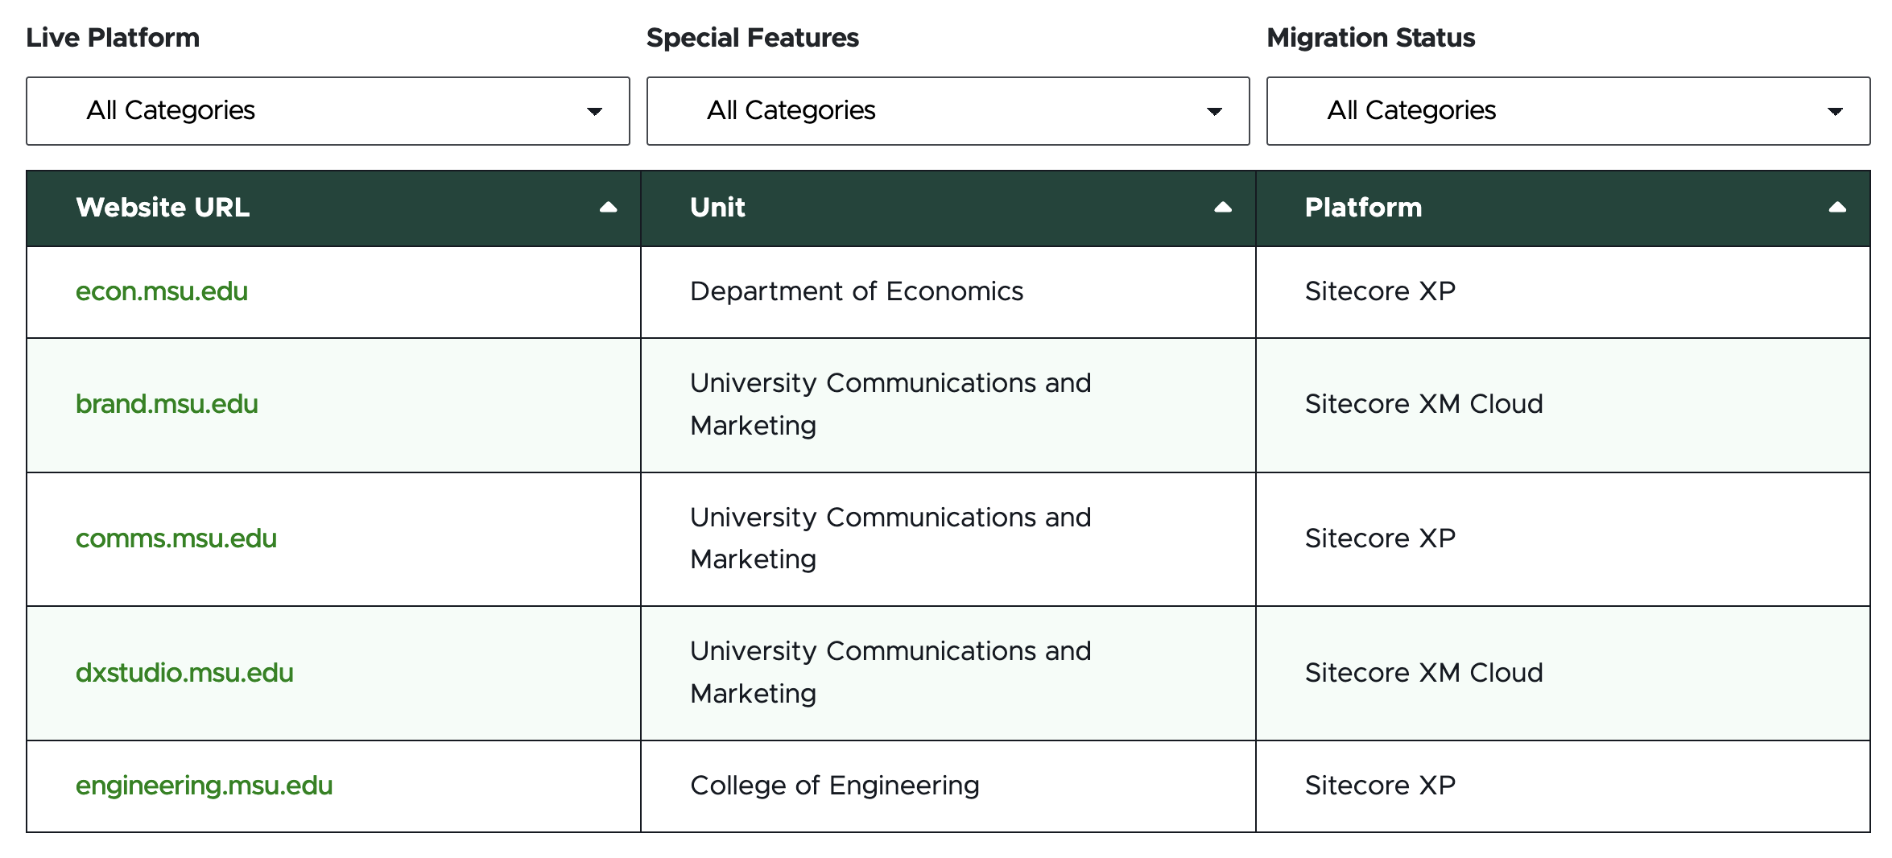
Task: Visit the comms.msu.edu link
Action: 176,538
